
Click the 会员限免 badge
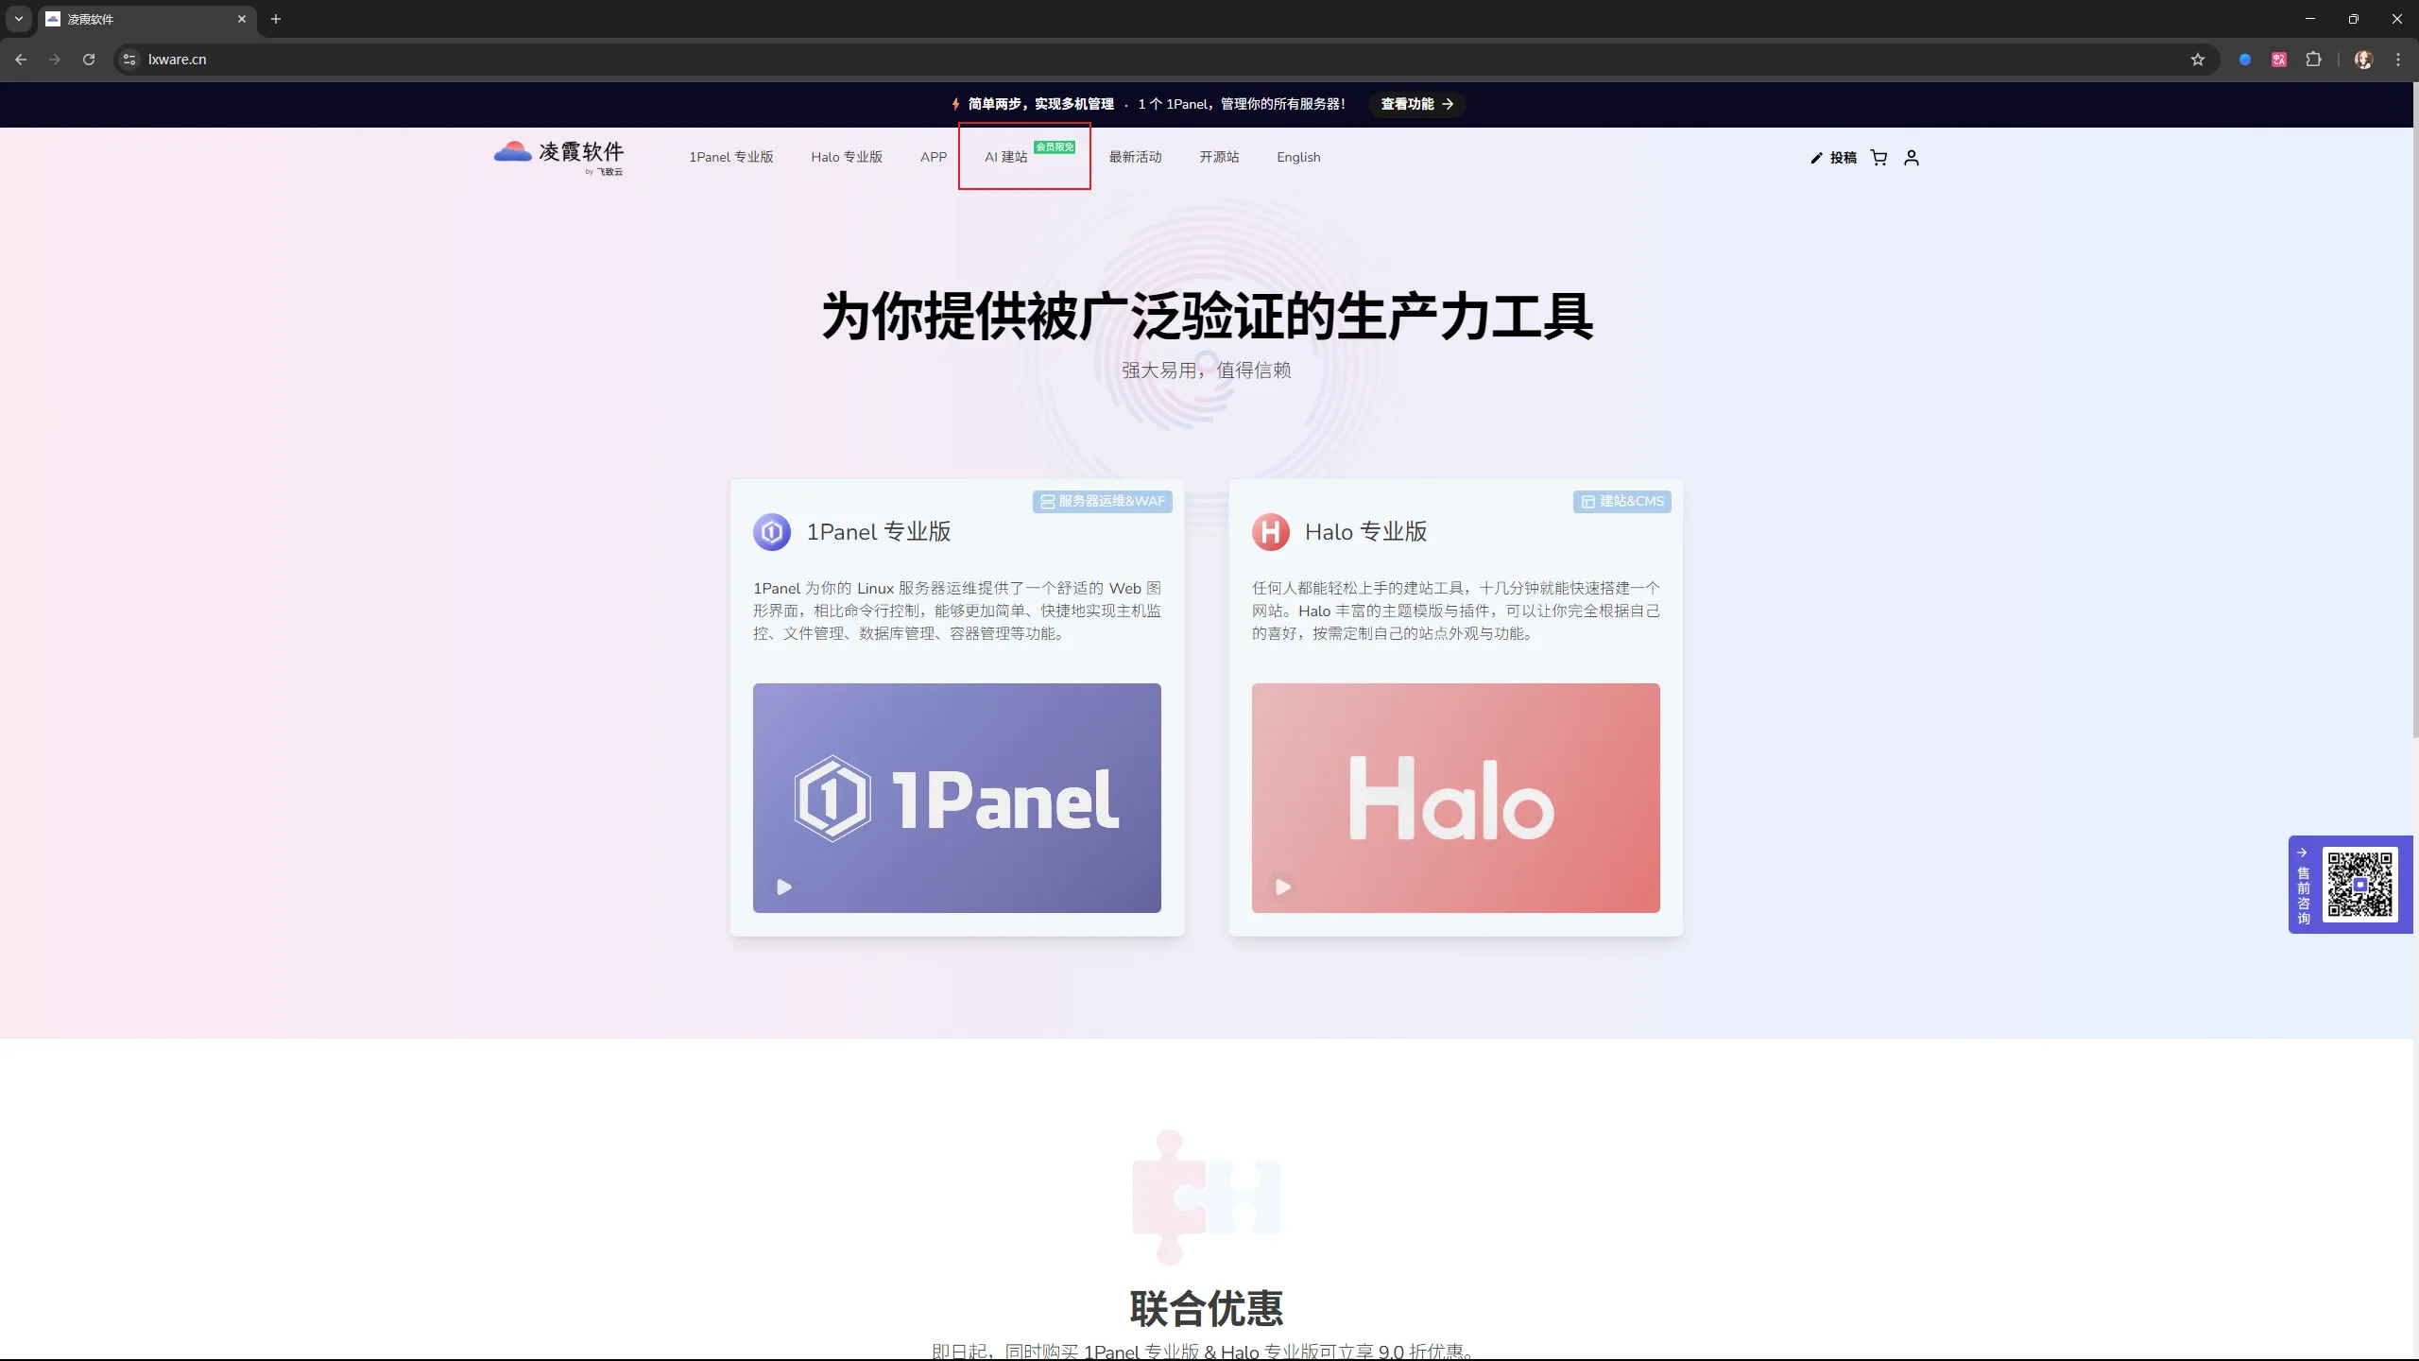[x=1055, y=146]
